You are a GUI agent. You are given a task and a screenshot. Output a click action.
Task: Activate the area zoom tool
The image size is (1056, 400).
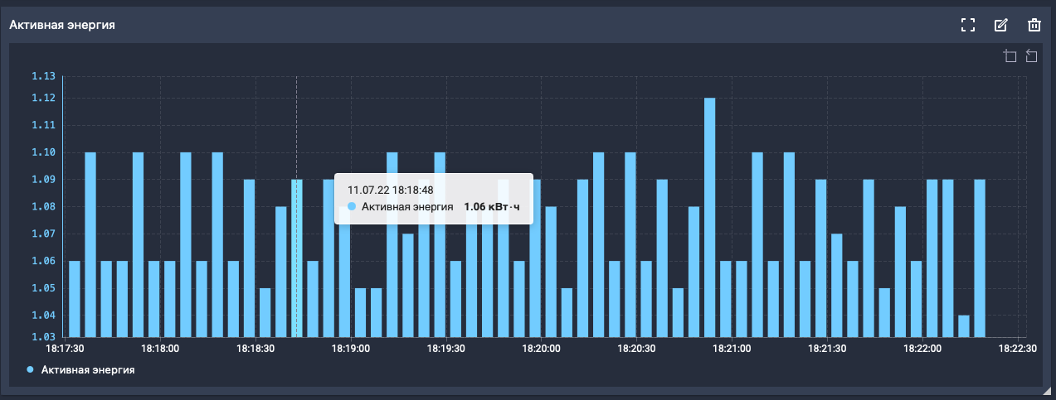[1010, 56]
